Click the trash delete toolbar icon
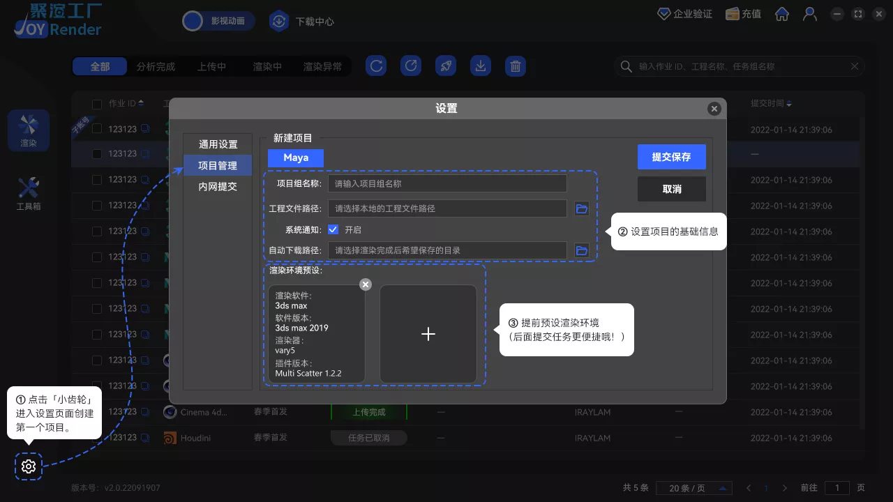The width and height of the screenshot is (893, 502). point(515,66)
